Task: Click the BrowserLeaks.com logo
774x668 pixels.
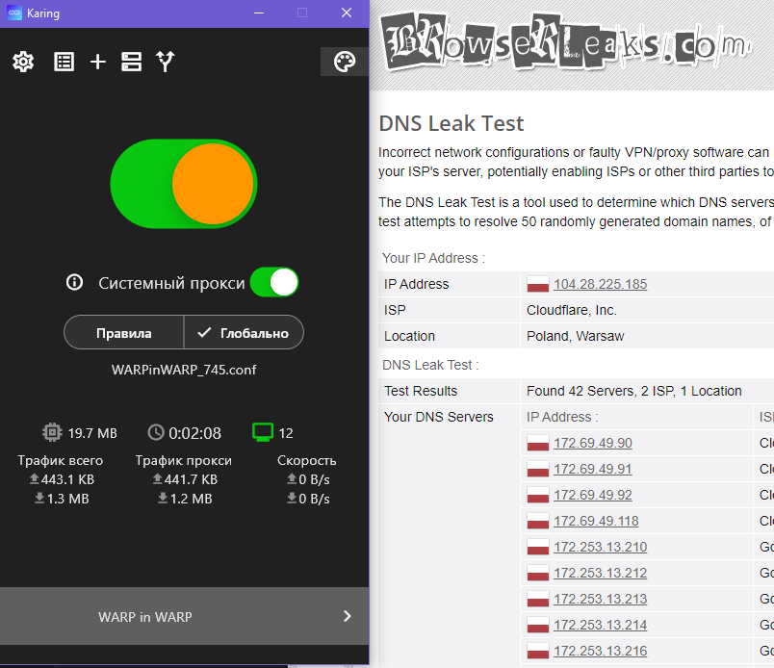Action: tap(568, 42)
